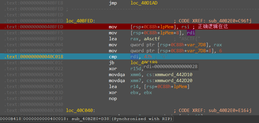Follow CODE XREF sub_40B2E0+C96 reference
The image size is (259, 123).
tap(230, 21)
